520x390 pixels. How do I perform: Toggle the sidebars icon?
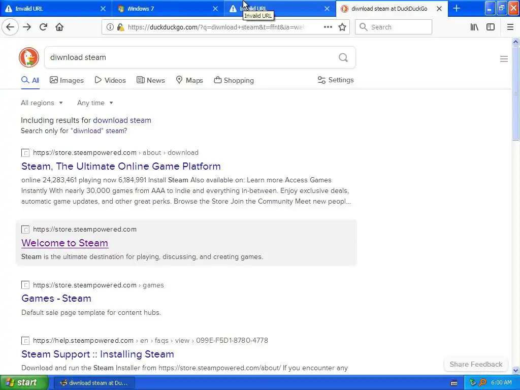[x=491, y=27]
